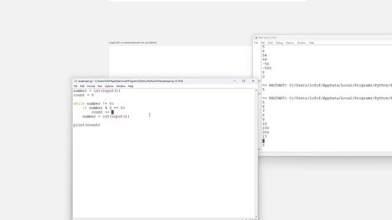
Task: Click the value '-50' in the shell output
Action: tap(265, 64)
